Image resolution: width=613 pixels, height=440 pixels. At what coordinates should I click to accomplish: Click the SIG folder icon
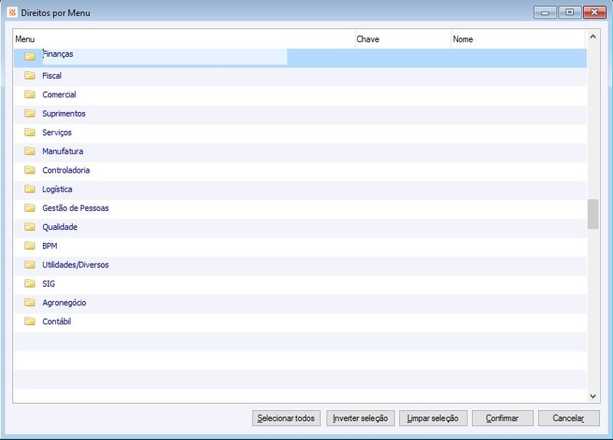point(30,283)
